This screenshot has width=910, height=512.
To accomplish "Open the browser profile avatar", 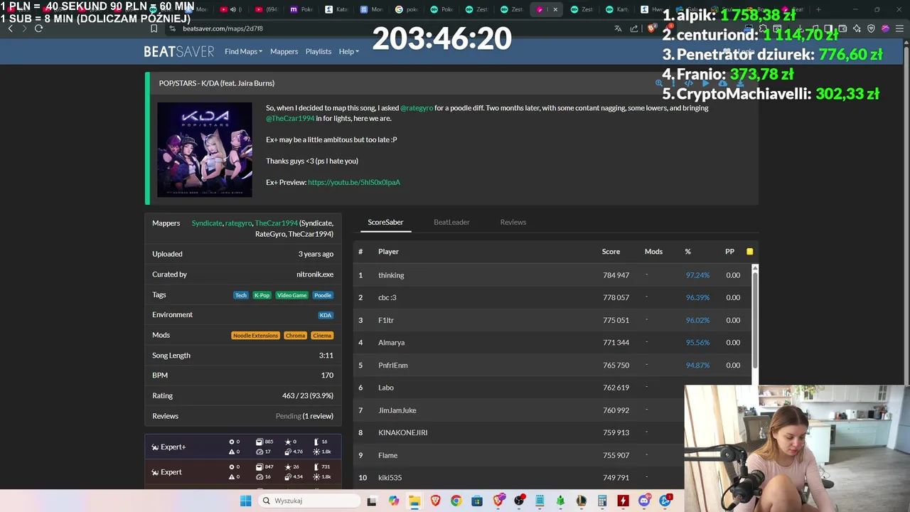I will point(885,28).
